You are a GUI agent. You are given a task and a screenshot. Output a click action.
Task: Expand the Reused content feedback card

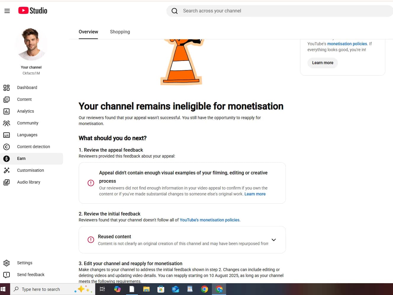pos(274,240)
